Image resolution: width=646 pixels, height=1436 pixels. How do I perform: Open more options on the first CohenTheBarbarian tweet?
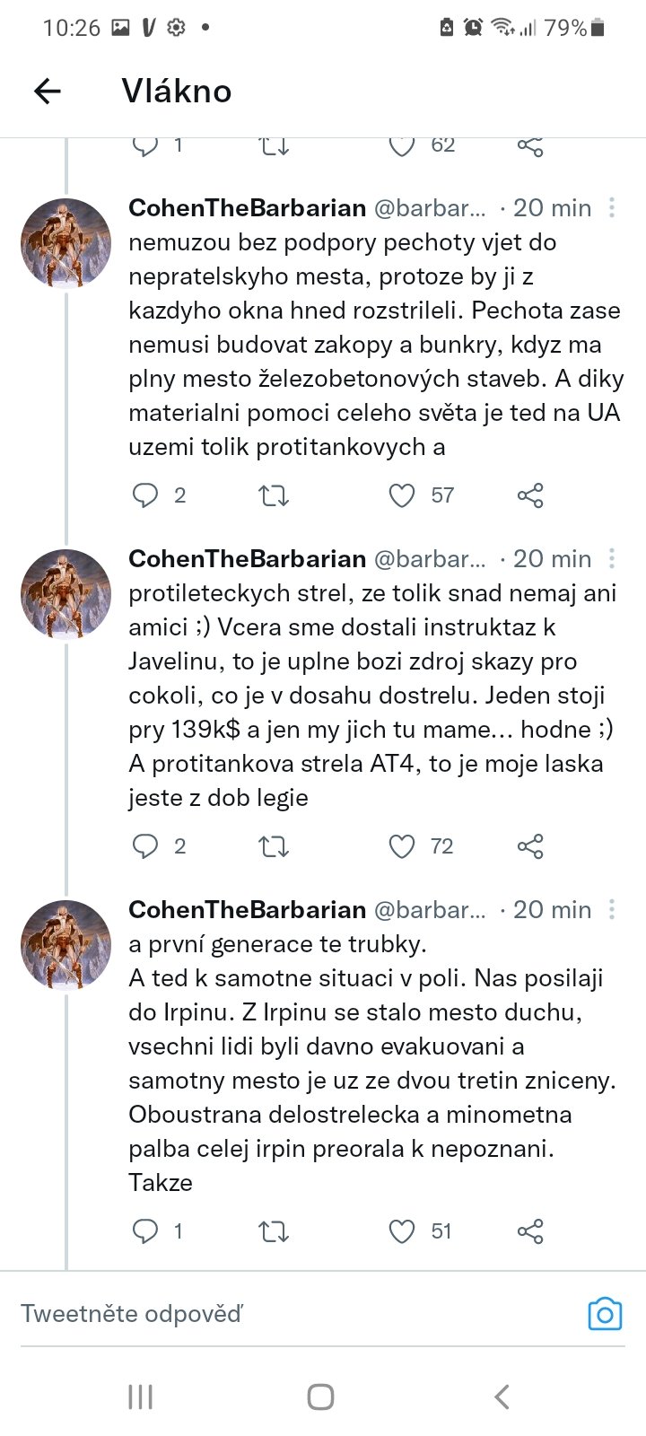[612, 208]
